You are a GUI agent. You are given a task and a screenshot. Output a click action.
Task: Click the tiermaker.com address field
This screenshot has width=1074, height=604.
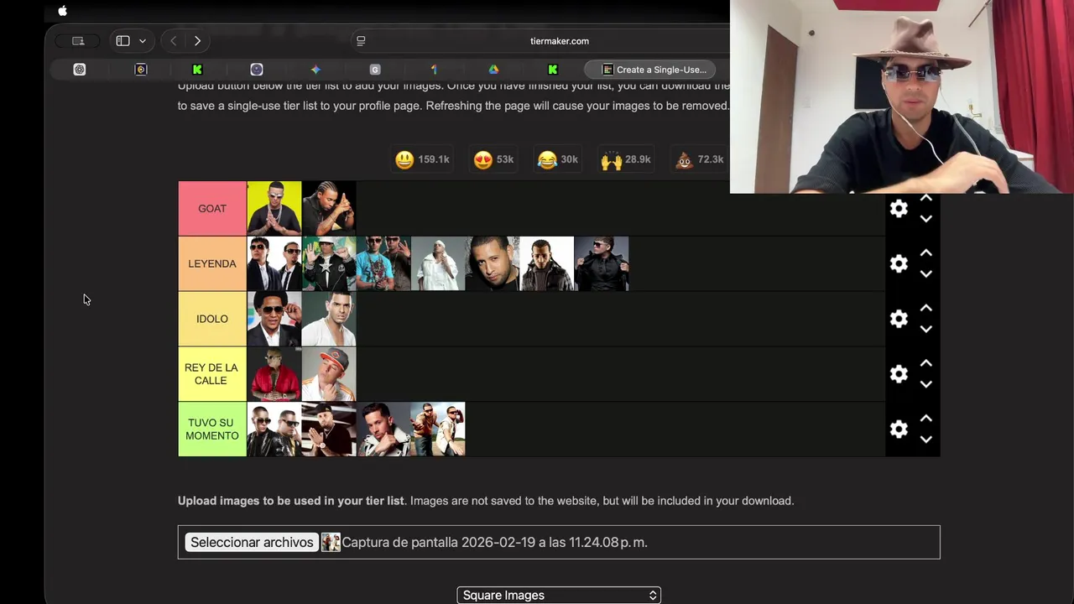559,41
